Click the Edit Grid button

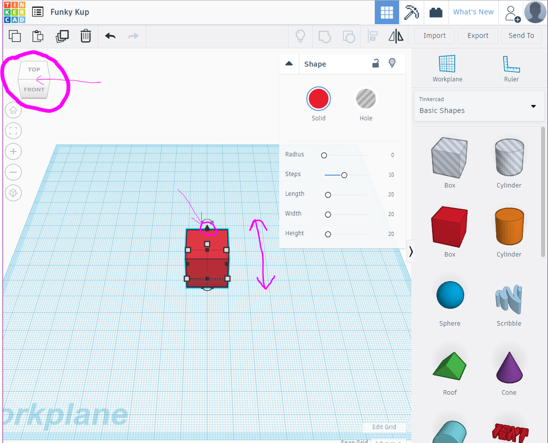pyautogui.click(x=384, y=427)
